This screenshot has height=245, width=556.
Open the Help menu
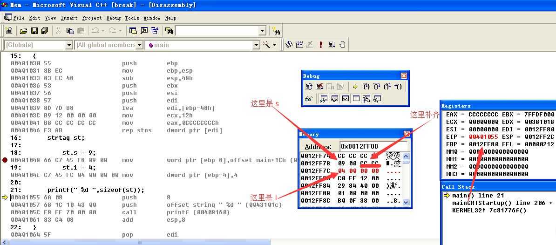point(170,18)
